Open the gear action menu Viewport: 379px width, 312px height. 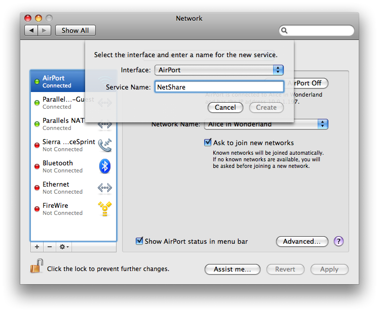point(64,247)
